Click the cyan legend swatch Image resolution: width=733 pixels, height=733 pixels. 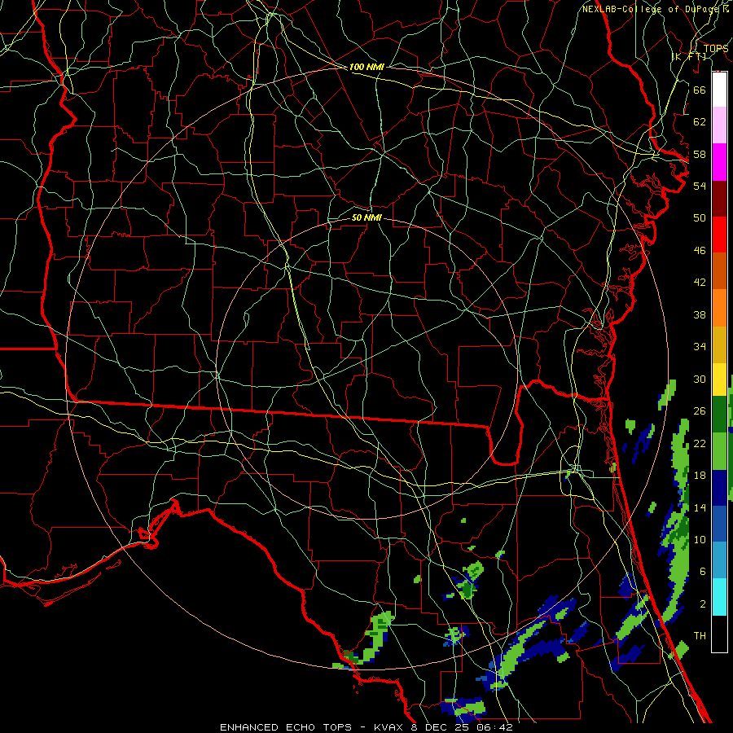pyautogui.click(x=719, y=597)
